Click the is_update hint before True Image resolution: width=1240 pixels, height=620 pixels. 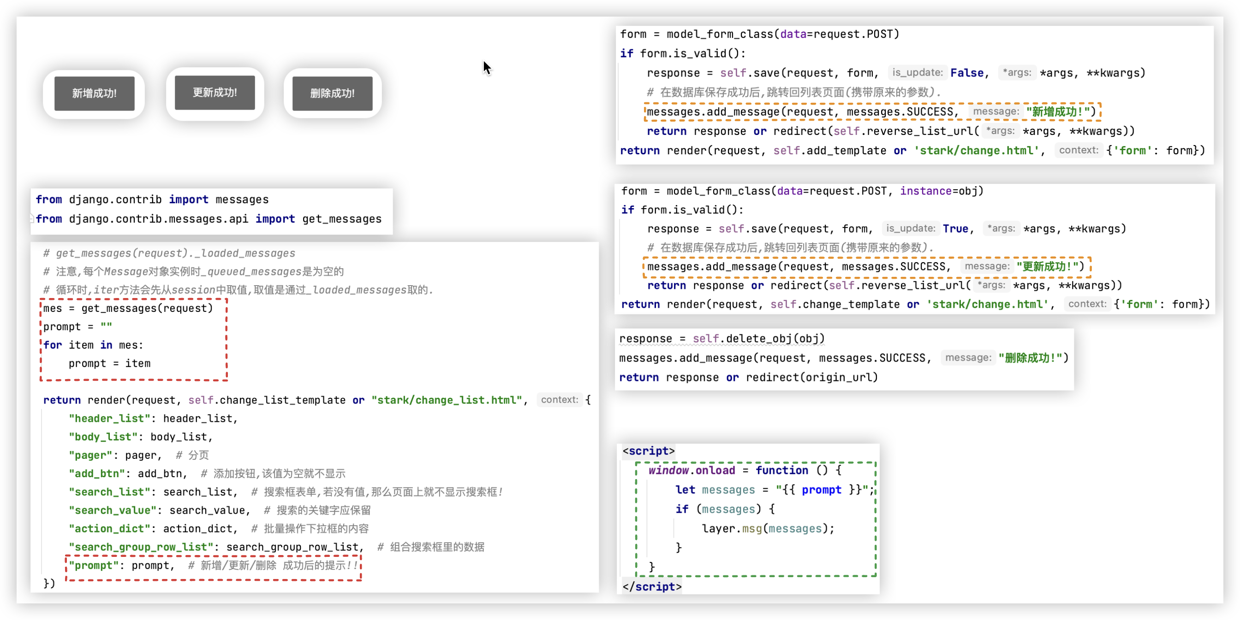click(x=910, y=228)
